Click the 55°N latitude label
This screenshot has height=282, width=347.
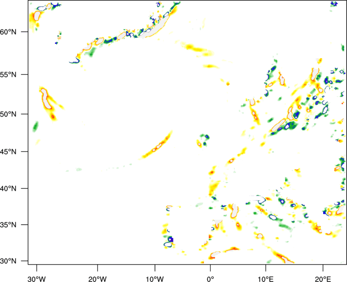8,75
